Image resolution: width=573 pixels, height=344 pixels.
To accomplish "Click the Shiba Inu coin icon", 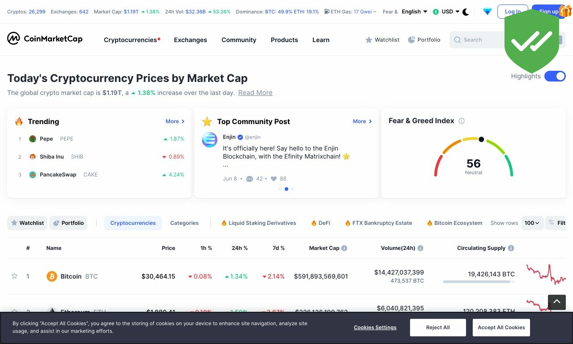I will [33, 157].
